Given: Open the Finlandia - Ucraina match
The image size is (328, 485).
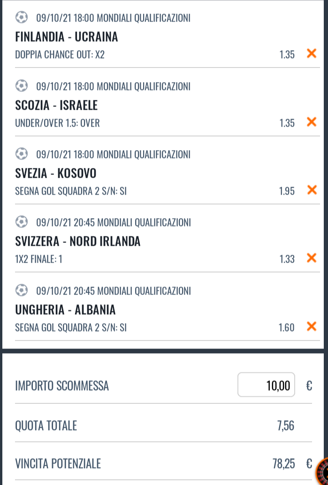Looking at the screenshot, I should (x=67, y=37).
